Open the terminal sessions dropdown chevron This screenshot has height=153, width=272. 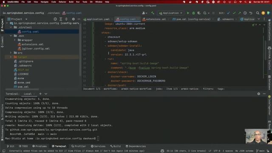(46, 93)
